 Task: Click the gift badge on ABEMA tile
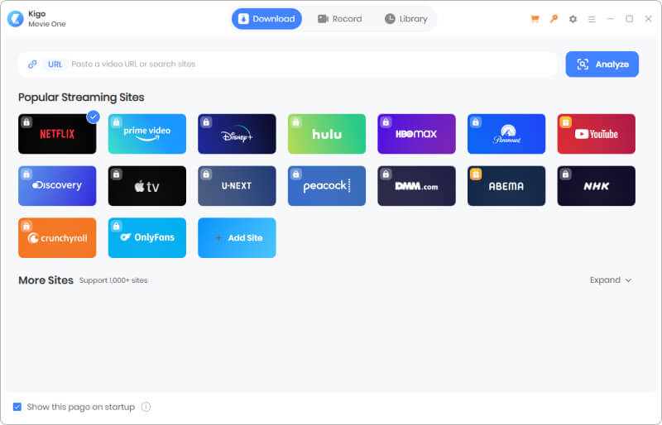476,174
